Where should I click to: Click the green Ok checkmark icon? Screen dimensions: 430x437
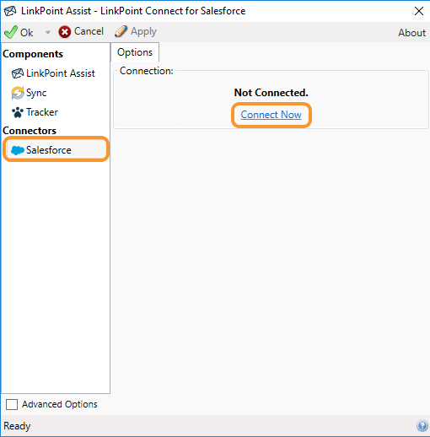(11, 32)
